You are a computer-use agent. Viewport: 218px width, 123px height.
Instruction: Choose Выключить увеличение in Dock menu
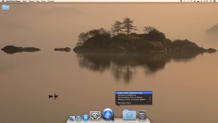134,95
